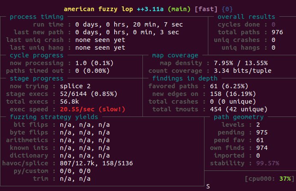Click the 'map density' row label
Image resolution: width=296 pixels, height=191 pixels.
pos(181,63)
